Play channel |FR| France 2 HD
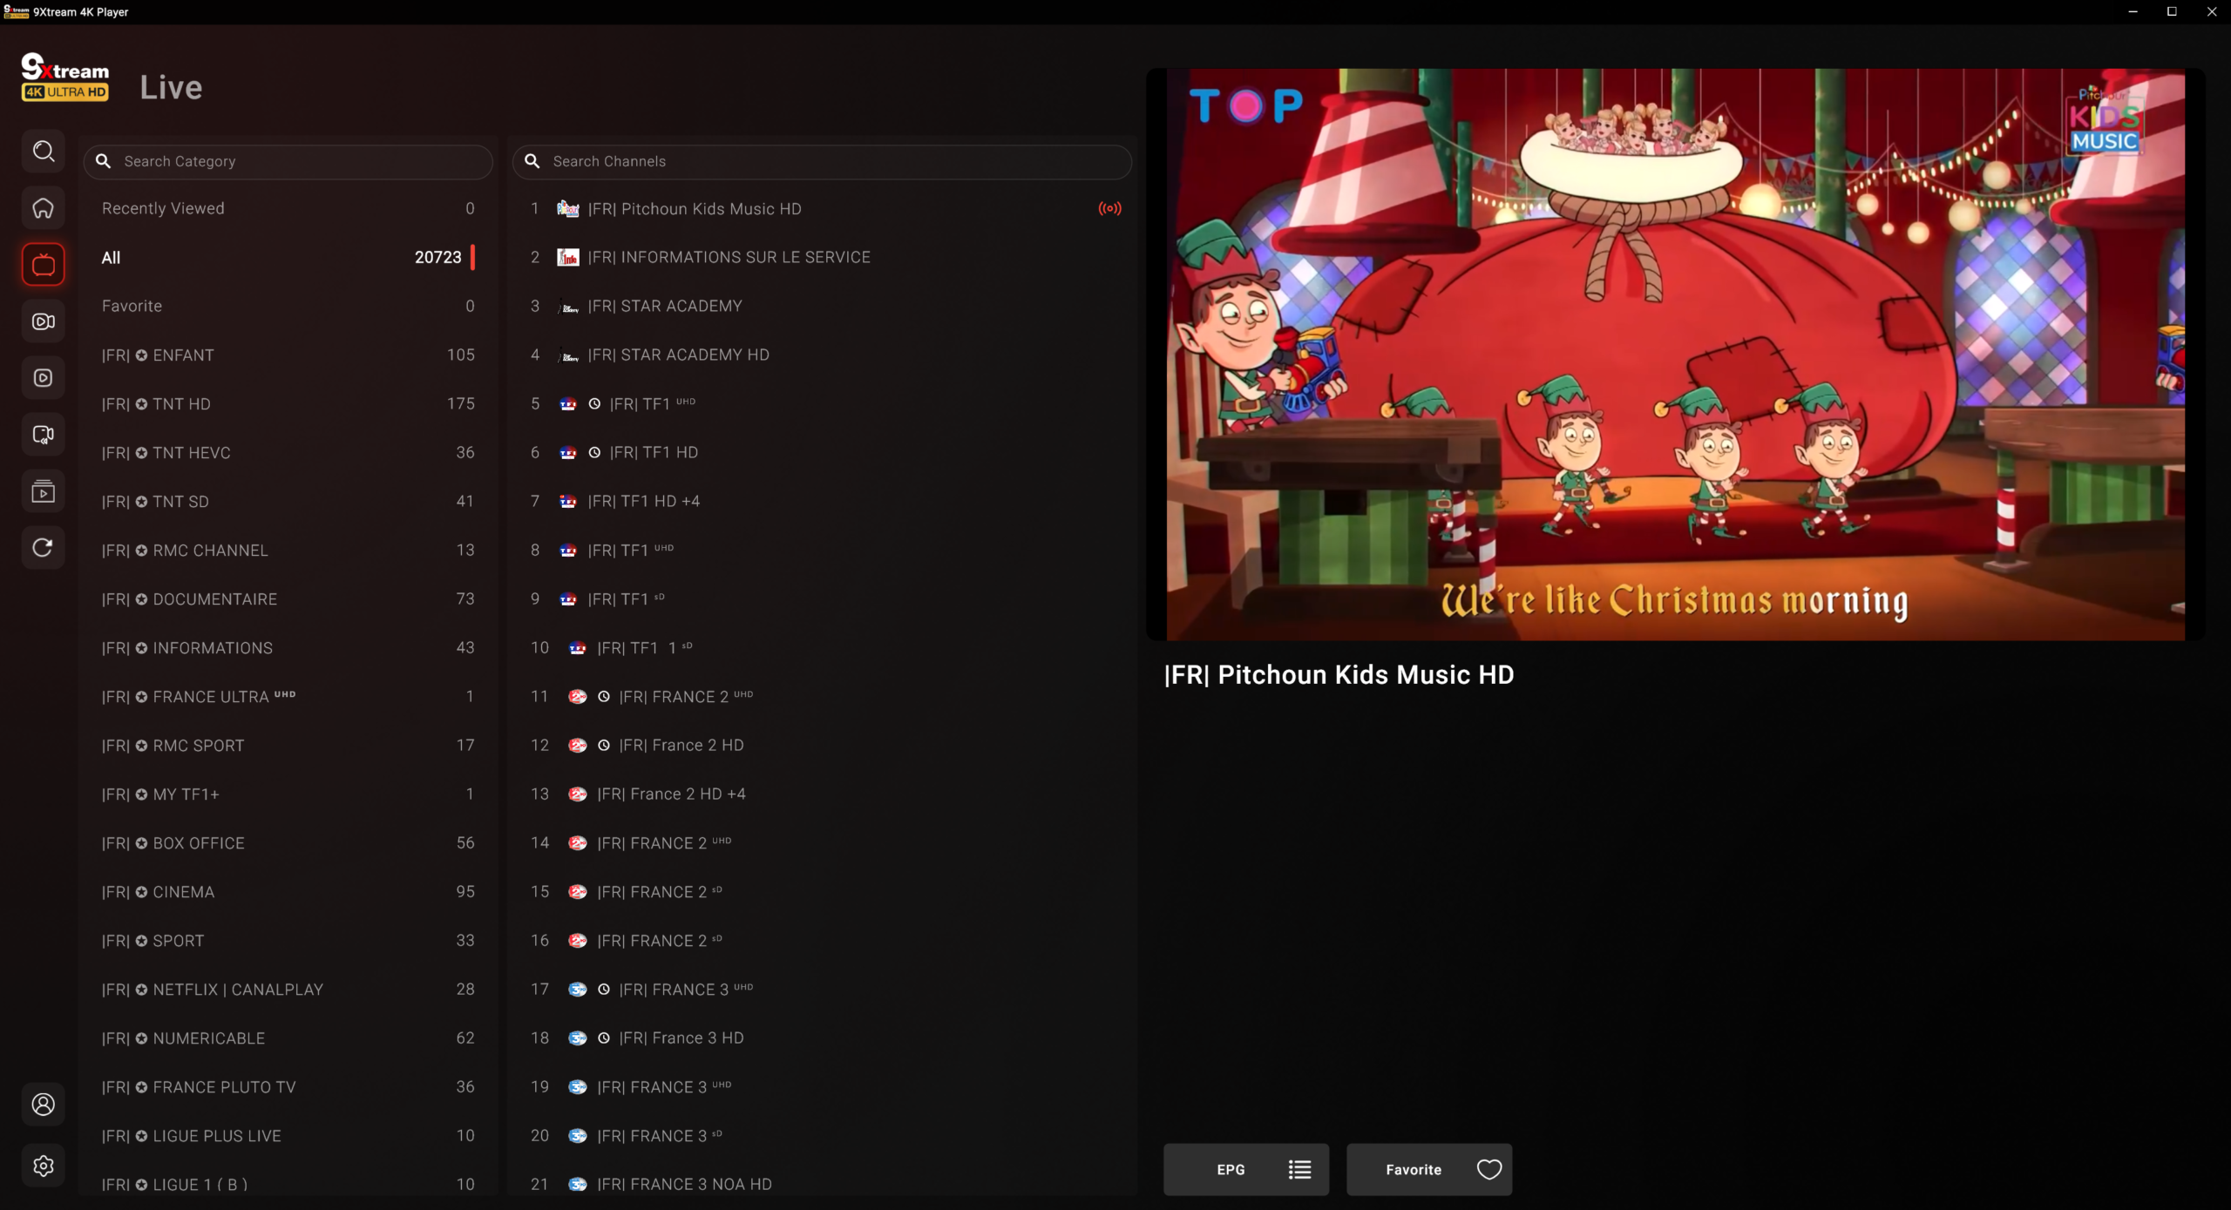The height and width of the screenshot is (1210, 2231). tap(681, 746)
